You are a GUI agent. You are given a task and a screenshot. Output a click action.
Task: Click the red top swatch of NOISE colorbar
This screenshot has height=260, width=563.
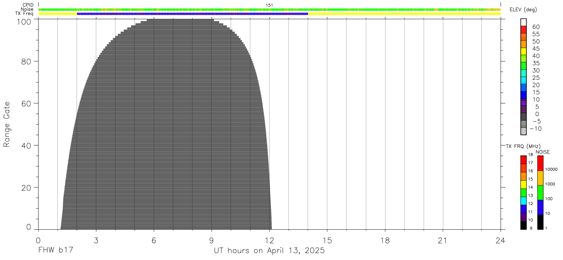tap(541, 163)
